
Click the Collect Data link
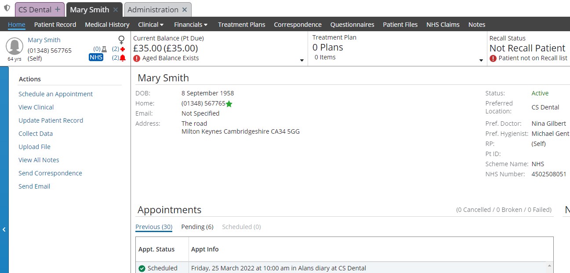[x=36, y=134]
